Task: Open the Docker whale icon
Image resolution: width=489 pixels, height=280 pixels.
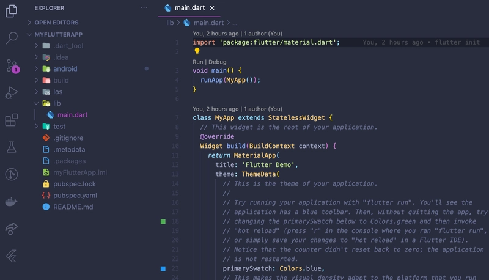Action: click(11, 201)
